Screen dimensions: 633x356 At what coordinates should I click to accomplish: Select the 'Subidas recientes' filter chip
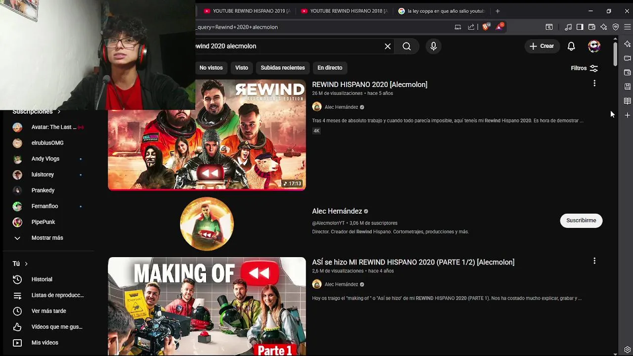coord(282,68)
